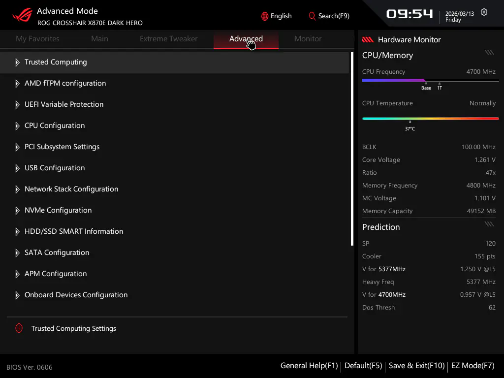Open General Help(F1)
Screen dimensions: 504x378
(x=309, y=366)
